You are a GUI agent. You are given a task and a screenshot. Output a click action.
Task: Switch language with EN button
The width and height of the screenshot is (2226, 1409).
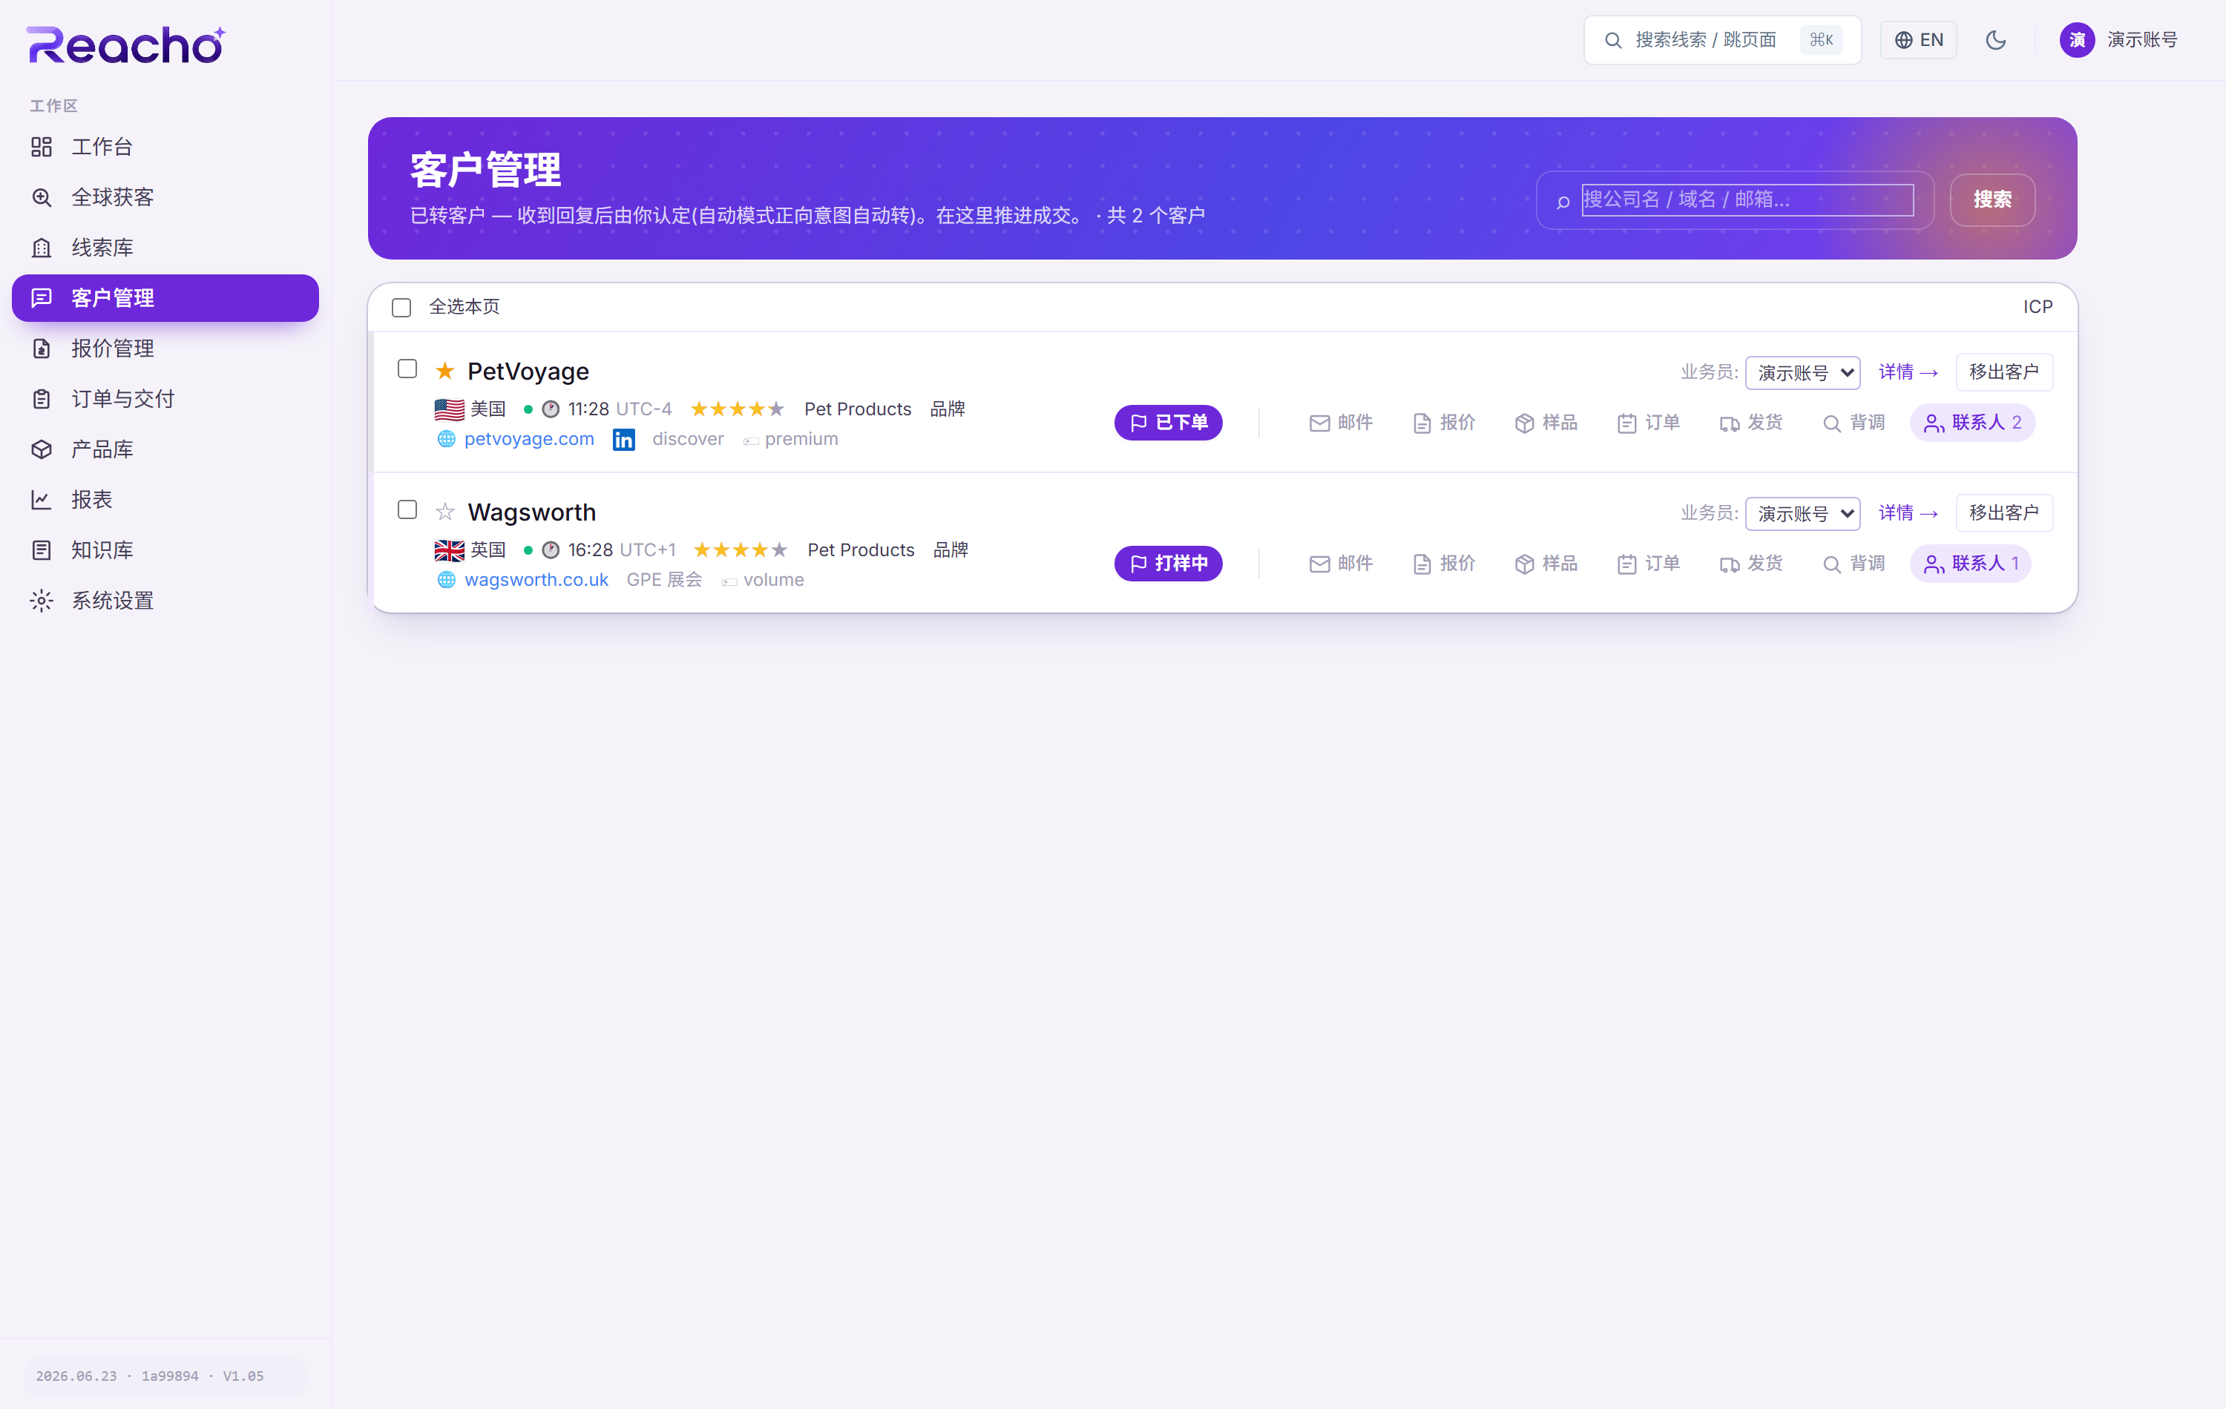click(x=1918, y=40)
